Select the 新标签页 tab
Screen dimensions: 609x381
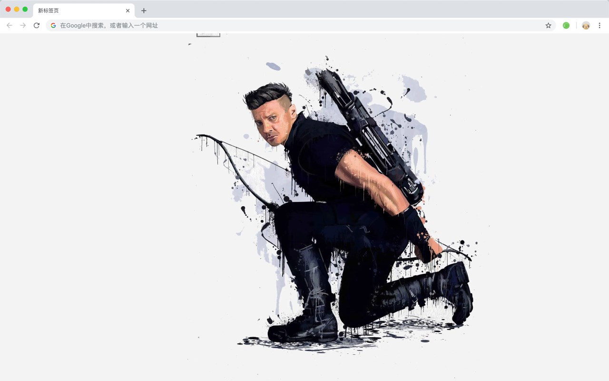84,10
